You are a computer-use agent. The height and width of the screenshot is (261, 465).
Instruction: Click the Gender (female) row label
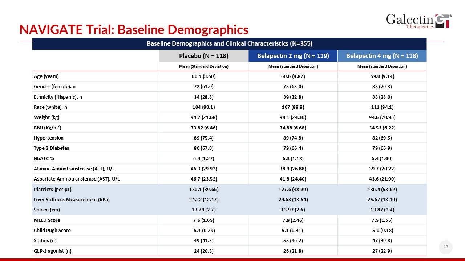click(x=54, y=87)
